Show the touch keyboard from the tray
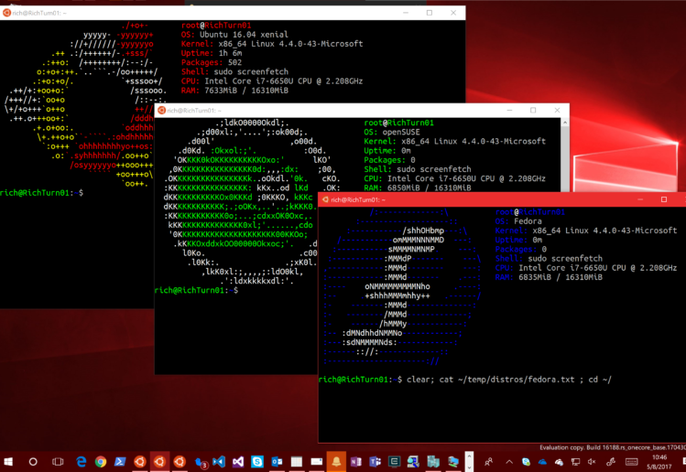This screenshot has height=472, width=686. click(x=631, y=462)
